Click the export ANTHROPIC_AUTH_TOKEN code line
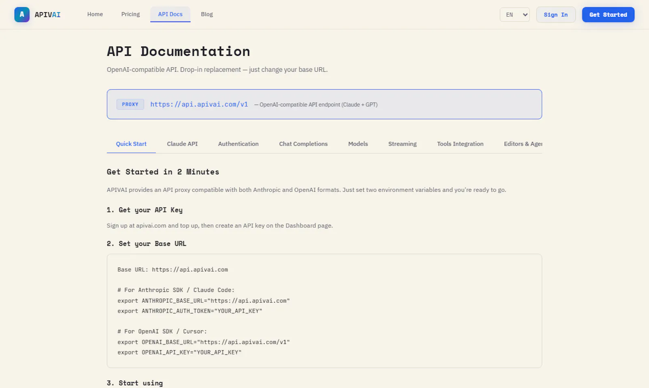Image resolution: width=649 pixels, height=388 pixels. [x=190, y=311]
